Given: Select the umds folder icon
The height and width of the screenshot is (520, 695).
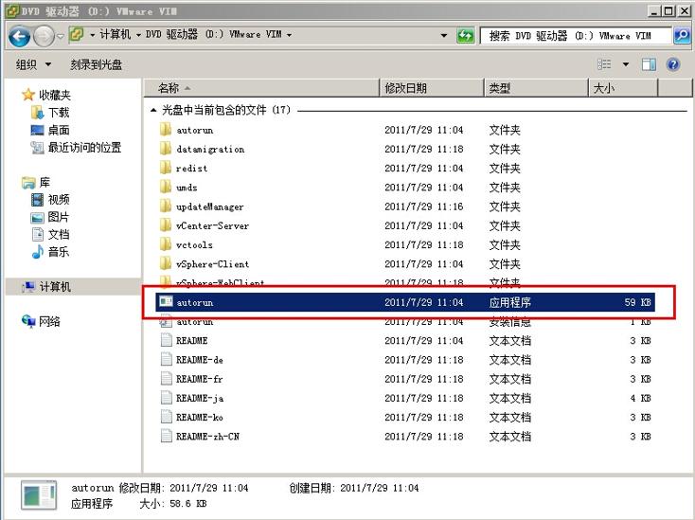Looking at the screenshot, I should pos(166,187).
